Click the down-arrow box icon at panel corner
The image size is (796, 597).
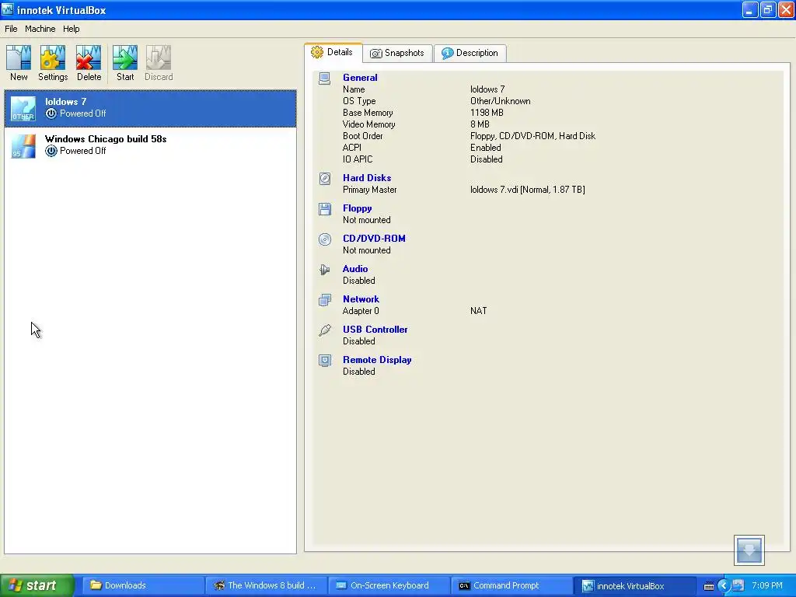click(749, 550)
